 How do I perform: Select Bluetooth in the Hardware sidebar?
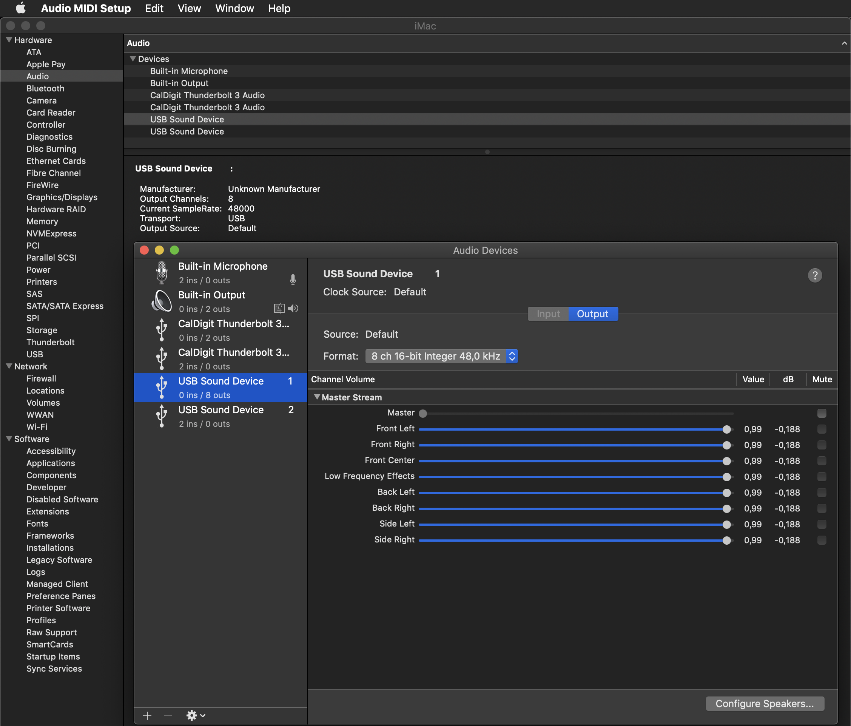tap(45, 88)
